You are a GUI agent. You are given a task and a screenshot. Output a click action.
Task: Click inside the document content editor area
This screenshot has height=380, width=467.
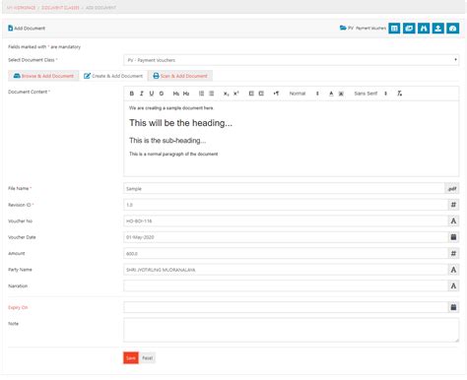pos(292,139)
